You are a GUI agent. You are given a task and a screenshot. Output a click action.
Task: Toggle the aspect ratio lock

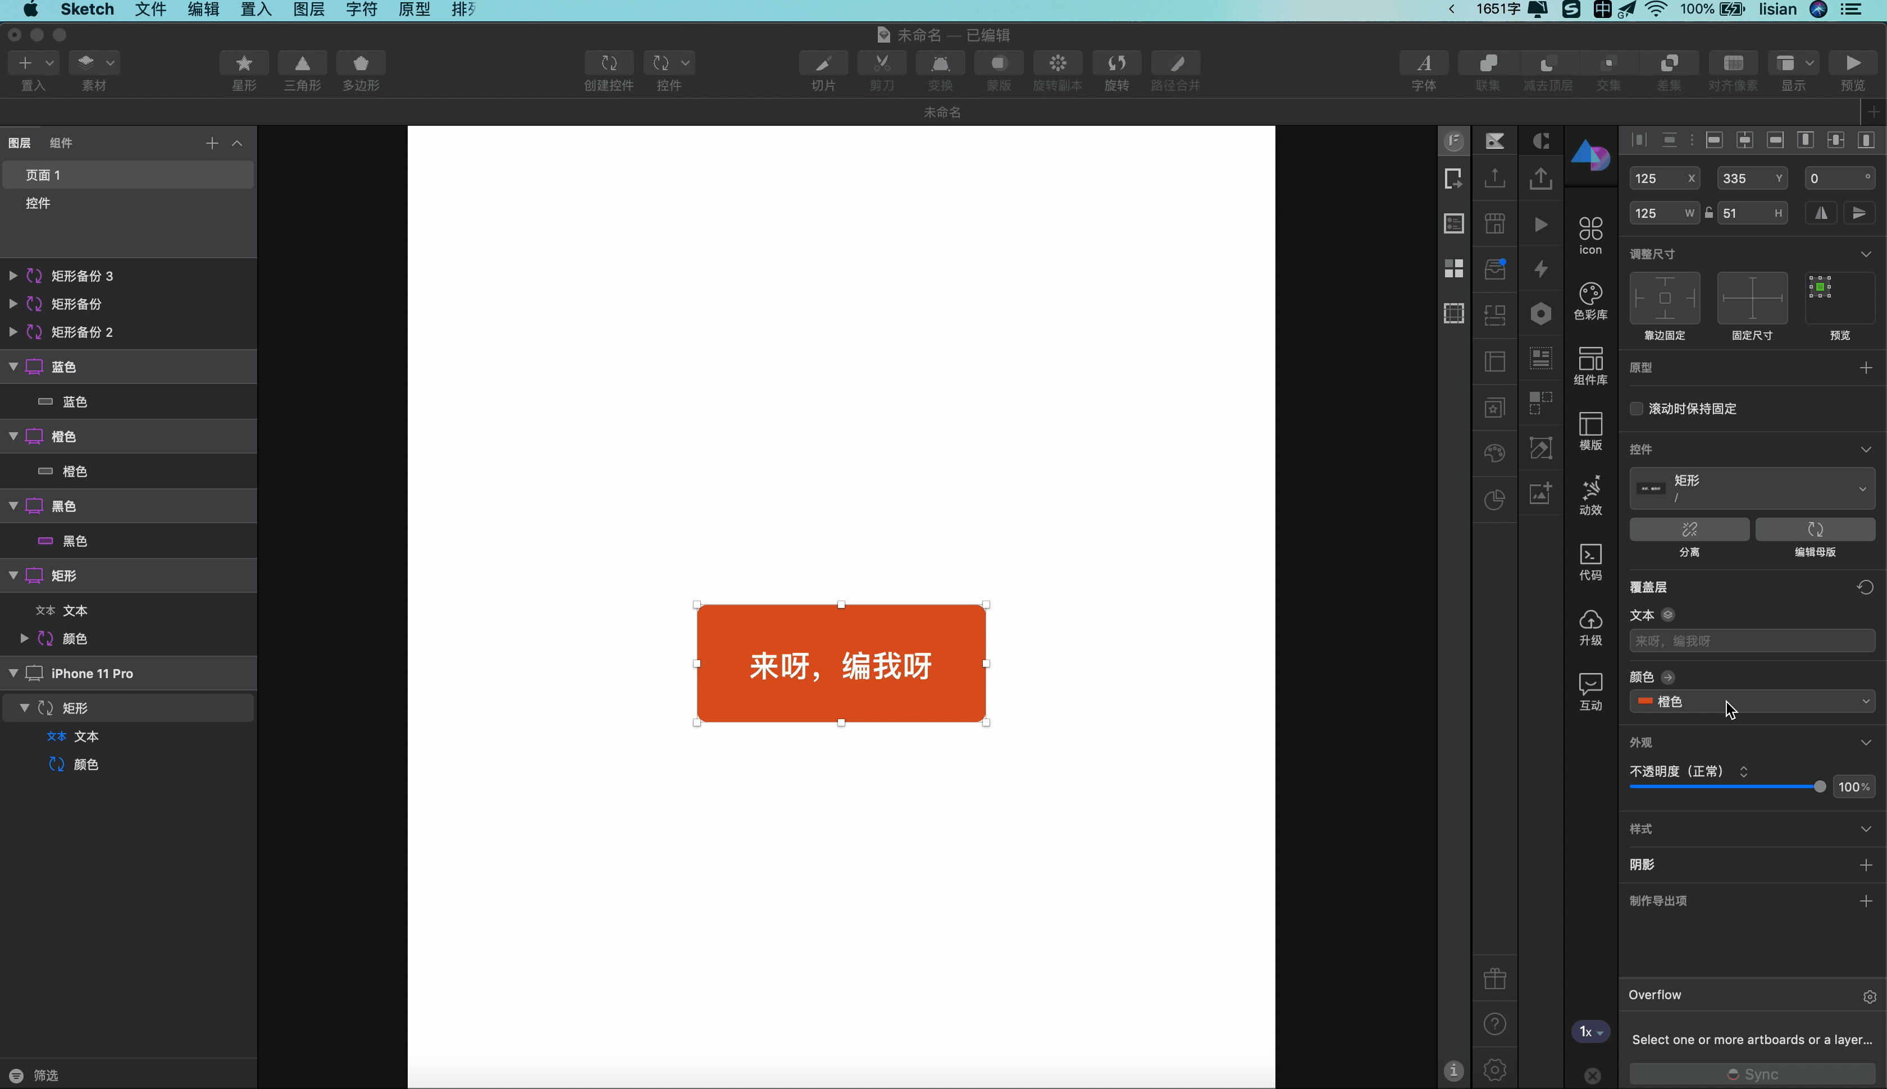pos(1709,213)
